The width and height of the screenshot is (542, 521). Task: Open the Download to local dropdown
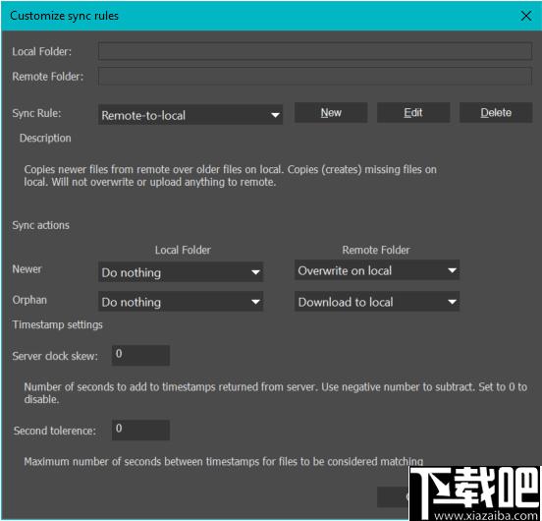click(x=377, y=302)
